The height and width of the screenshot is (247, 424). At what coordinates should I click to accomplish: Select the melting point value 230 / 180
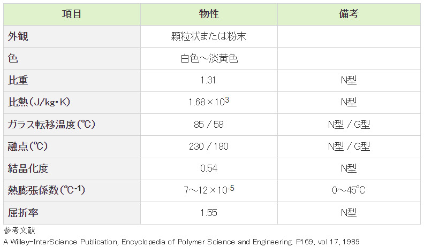[x=208, y=146]
